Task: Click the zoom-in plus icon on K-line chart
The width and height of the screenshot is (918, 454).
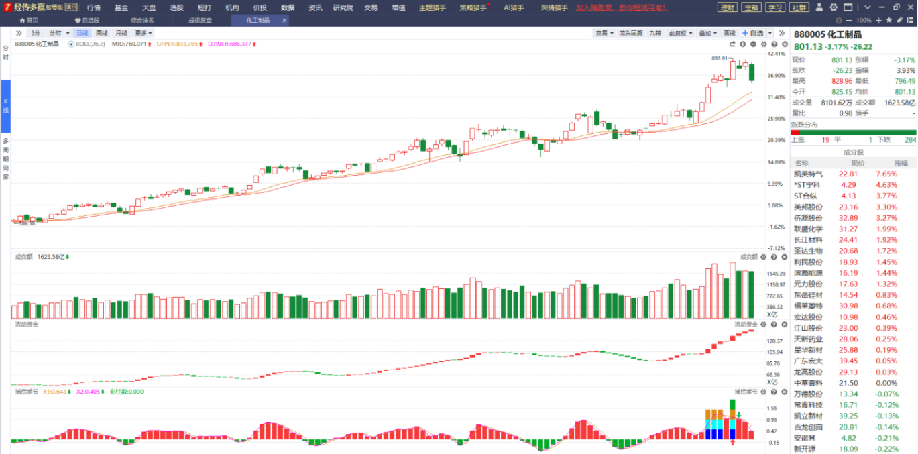Action: 743,44
